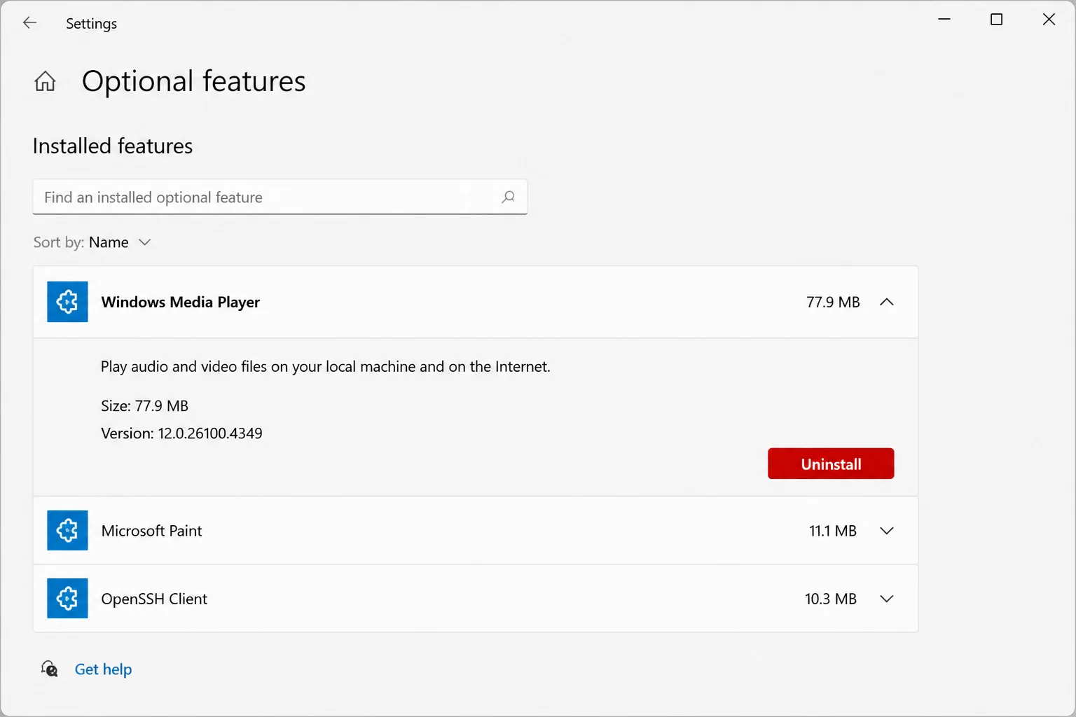Select the Microsoft Paint row label
This screenshot has height=717, width=1076.
tap(151, 531)
